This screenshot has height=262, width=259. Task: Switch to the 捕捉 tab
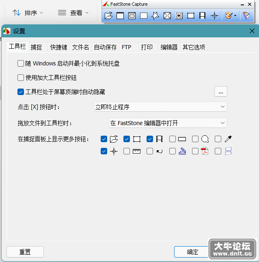37,47
